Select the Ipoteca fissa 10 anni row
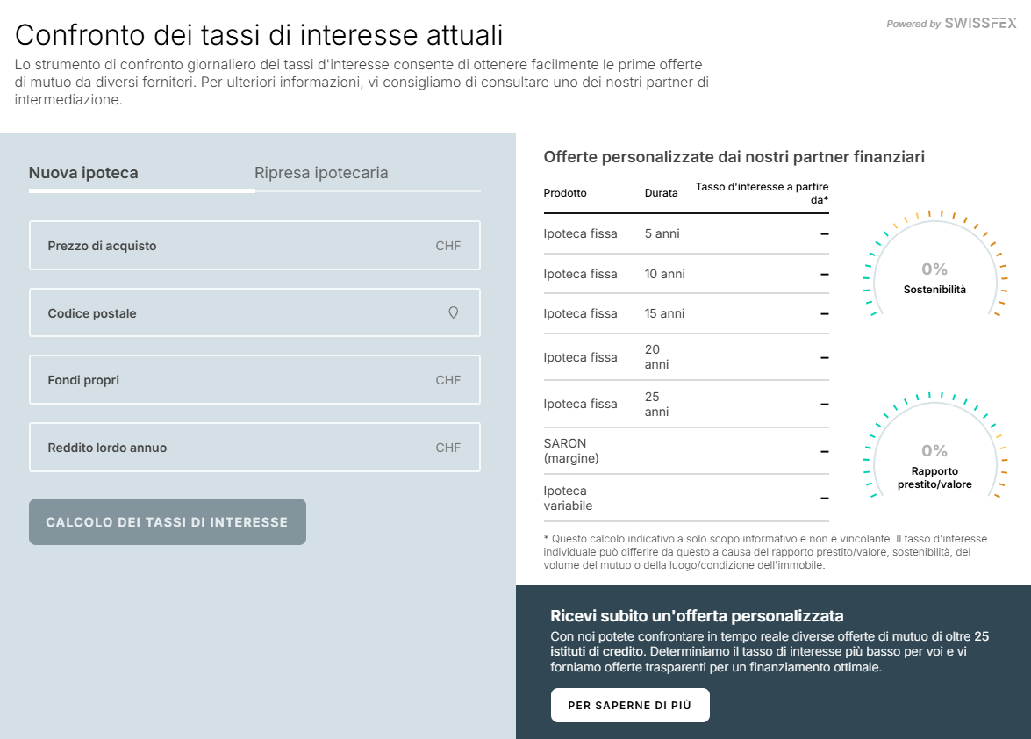 pos(686,274)
